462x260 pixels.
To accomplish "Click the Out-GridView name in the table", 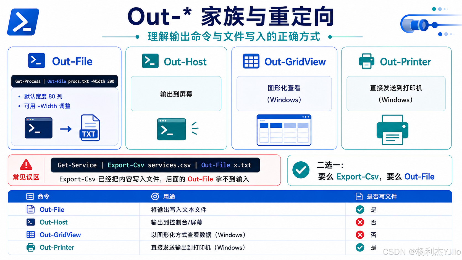I will pyautogui.click(x=60, y=235).
